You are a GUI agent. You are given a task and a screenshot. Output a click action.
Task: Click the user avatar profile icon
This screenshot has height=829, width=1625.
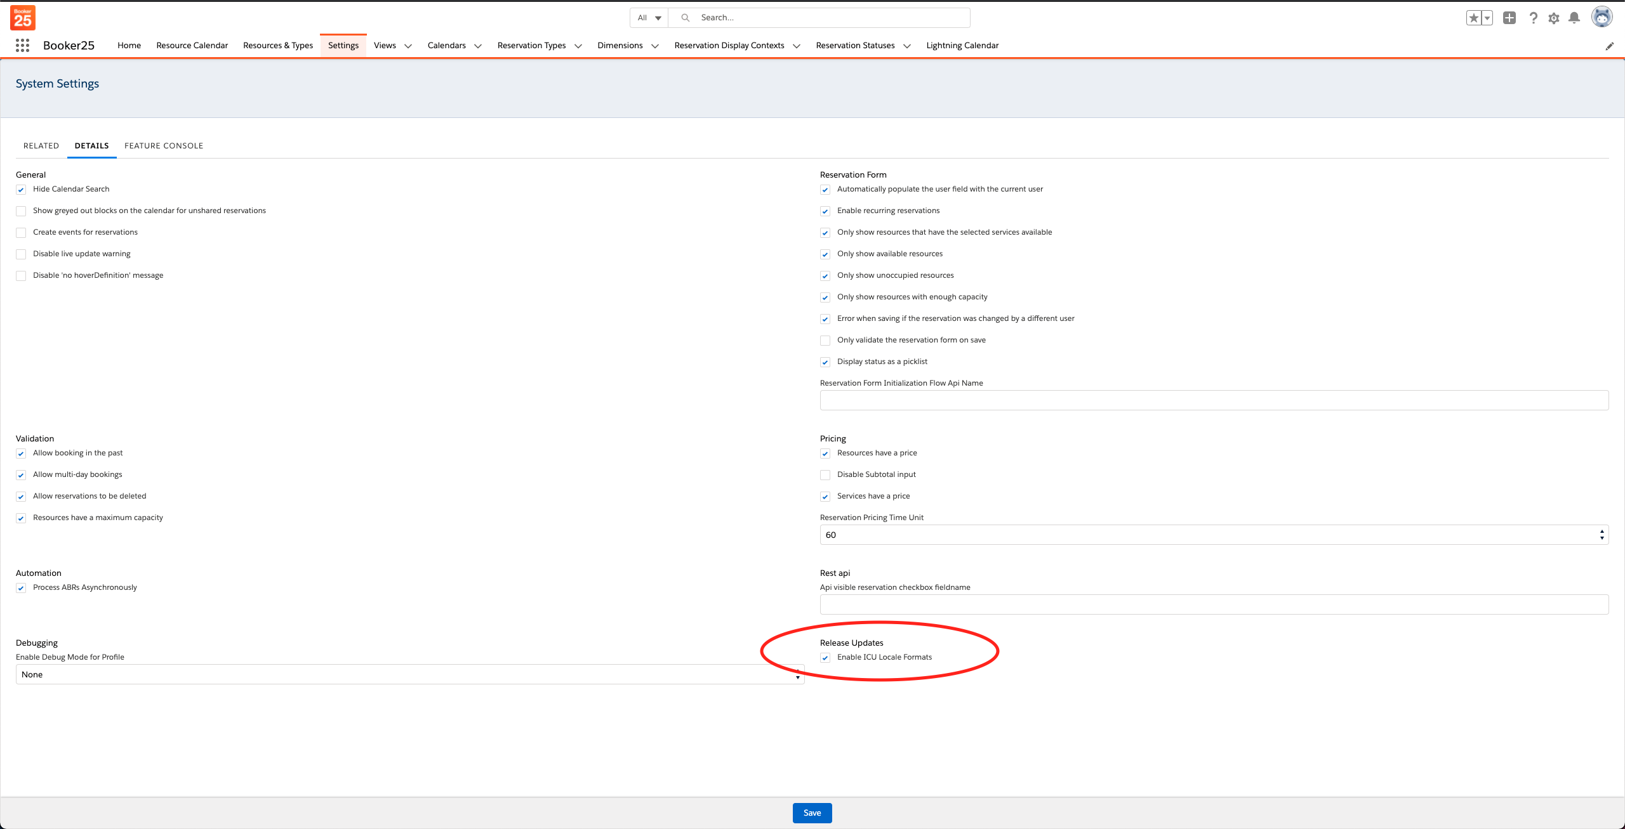[1602, 17]
